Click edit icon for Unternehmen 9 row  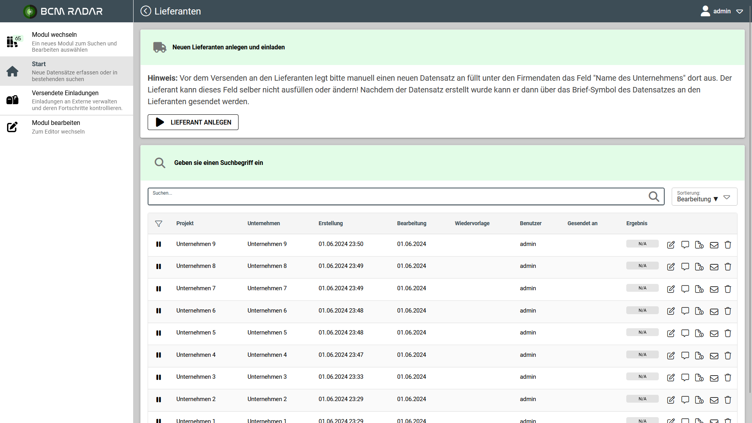[671, 245]
